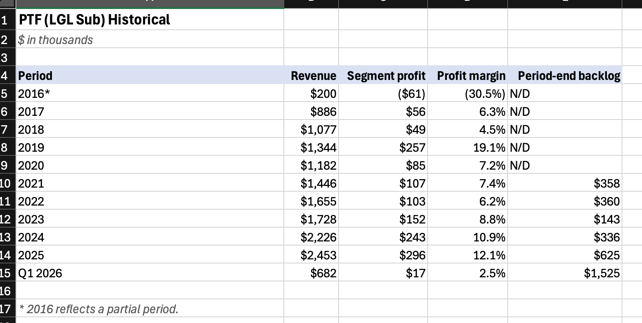Click the '2017' period cell
This screenshot has width=642, height=323.
(150, 111)
